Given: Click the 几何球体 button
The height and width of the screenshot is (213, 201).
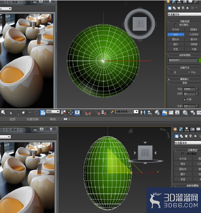Looking at the screenshot, I should click(193, 34).
